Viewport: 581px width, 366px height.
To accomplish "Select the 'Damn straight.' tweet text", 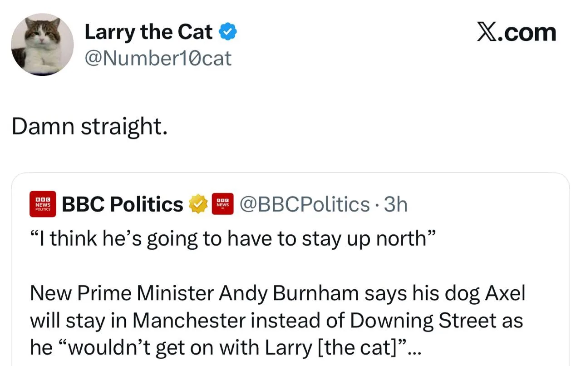I will (89, 127).
